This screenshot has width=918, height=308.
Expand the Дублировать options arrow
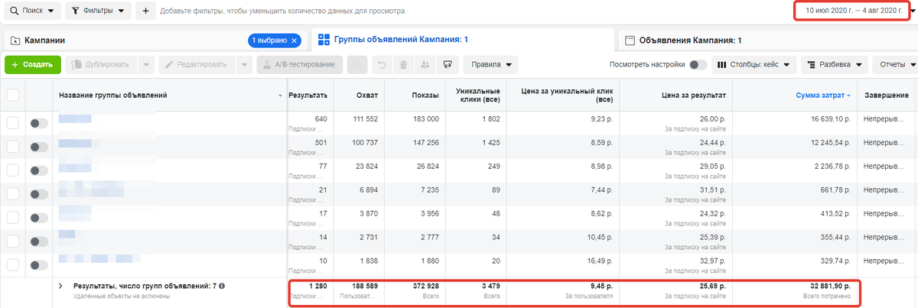[147, 64]
